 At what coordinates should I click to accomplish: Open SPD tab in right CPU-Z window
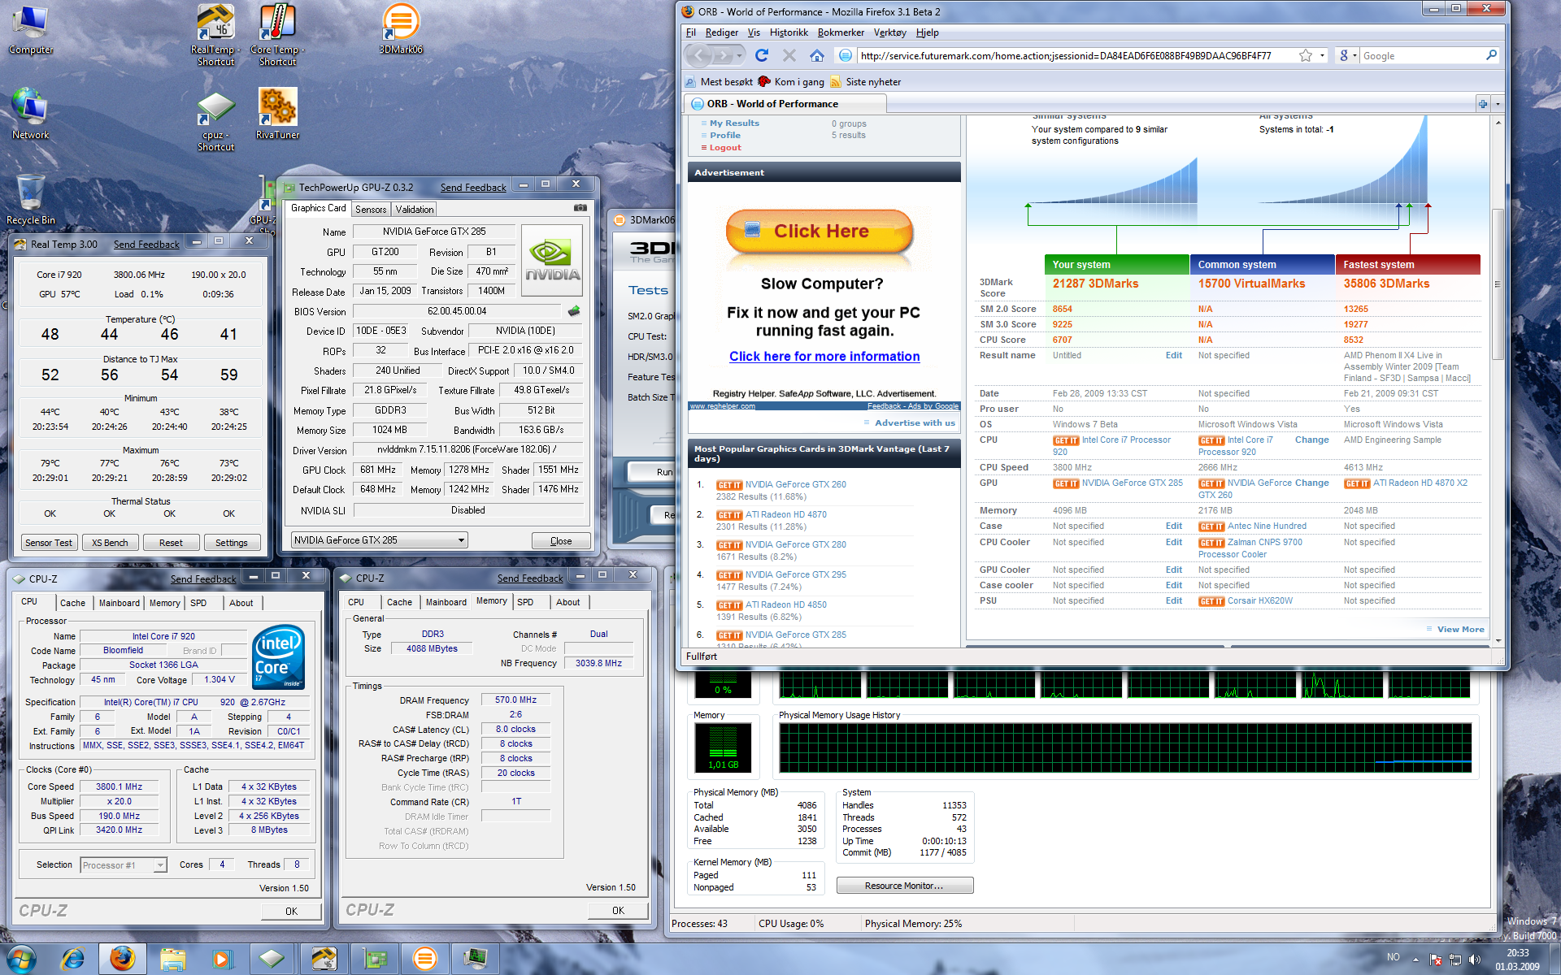tap(525, 602)
